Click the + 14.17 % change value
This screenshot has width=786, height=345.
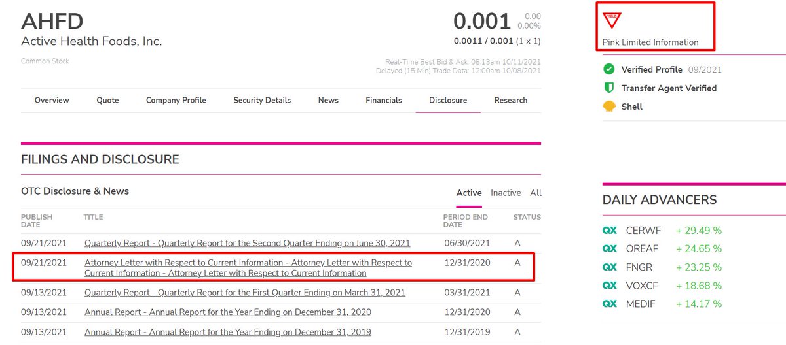pyautogui.click(x=699, y=304)
